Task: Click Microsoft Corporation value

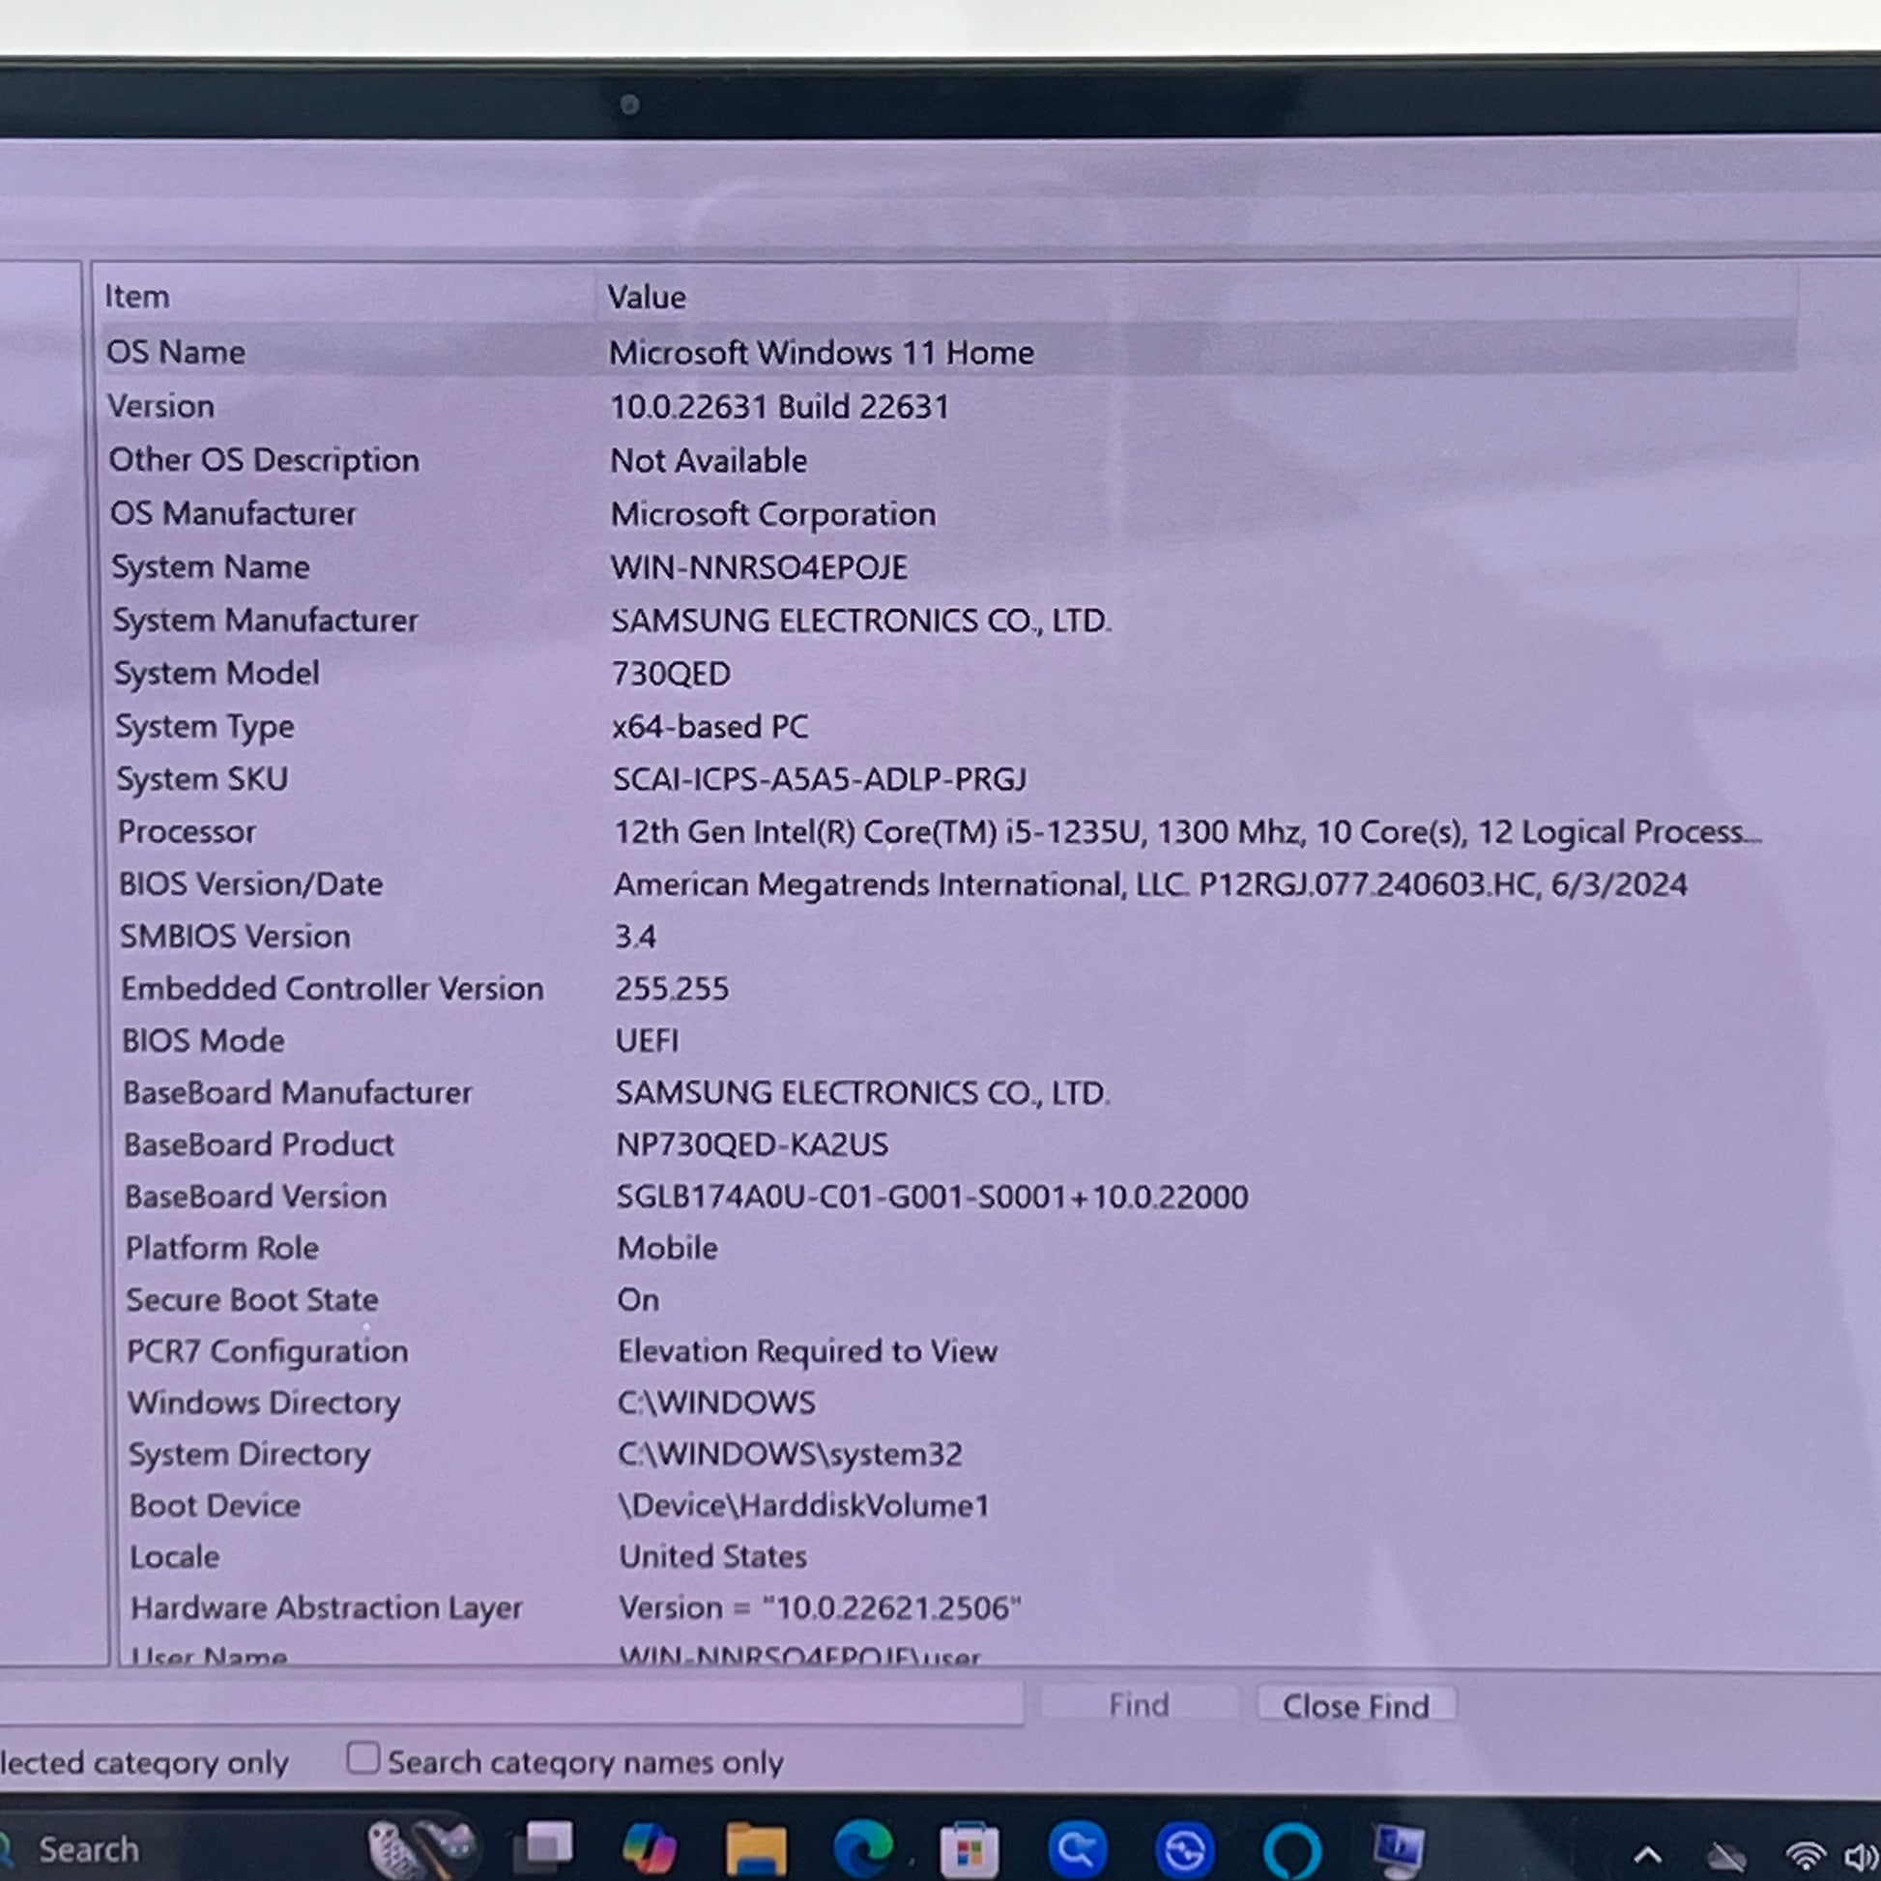Action: [772, 514]
